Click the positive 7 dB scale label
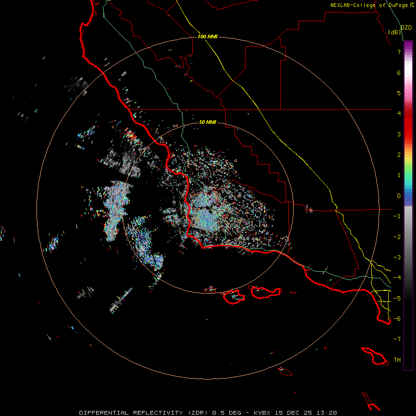The height and width of the screenshot is (416, 416). (399, 52)
